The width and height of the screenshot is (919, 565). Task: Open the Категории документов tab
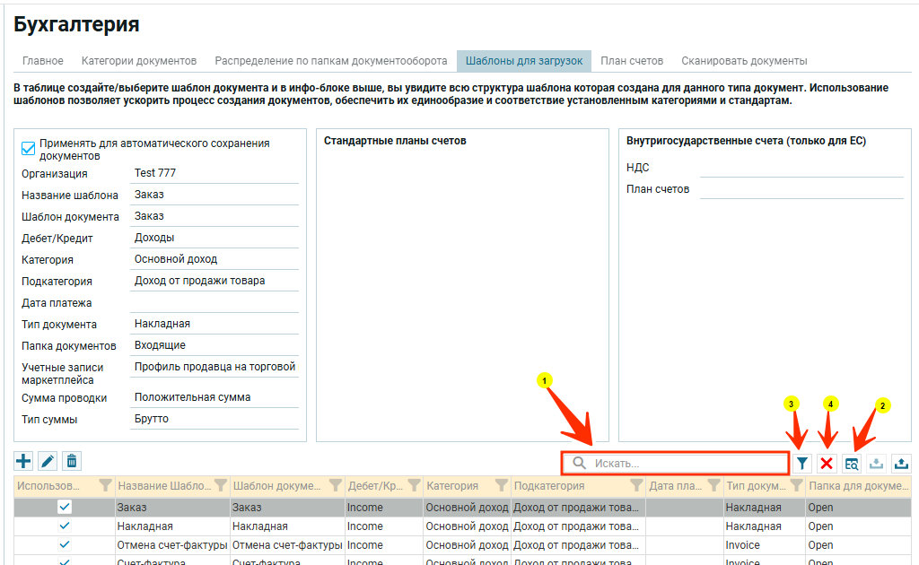(138, 61)
